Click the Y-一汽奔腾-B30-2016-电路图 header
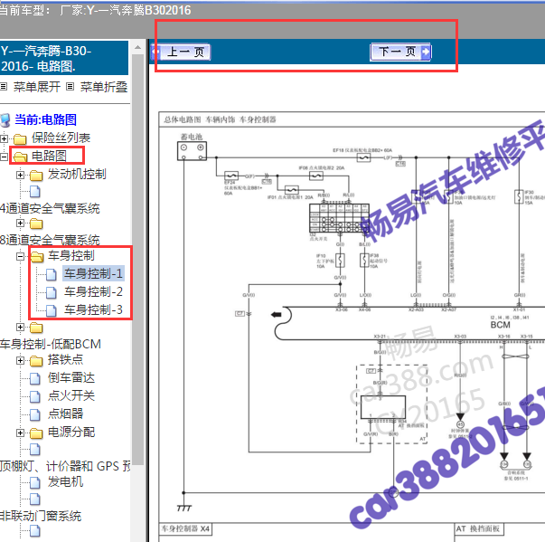The image size is (545, 542). click(x=64, y=58)
